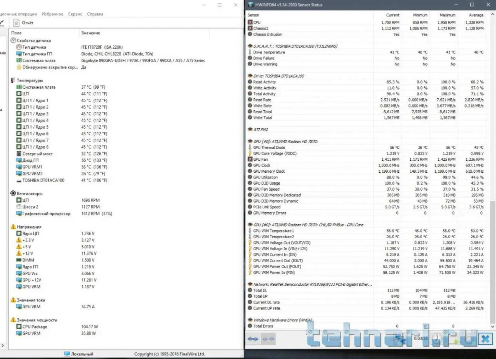
Task: Click the CPU Package icon
Action: [x=19, y=327]
